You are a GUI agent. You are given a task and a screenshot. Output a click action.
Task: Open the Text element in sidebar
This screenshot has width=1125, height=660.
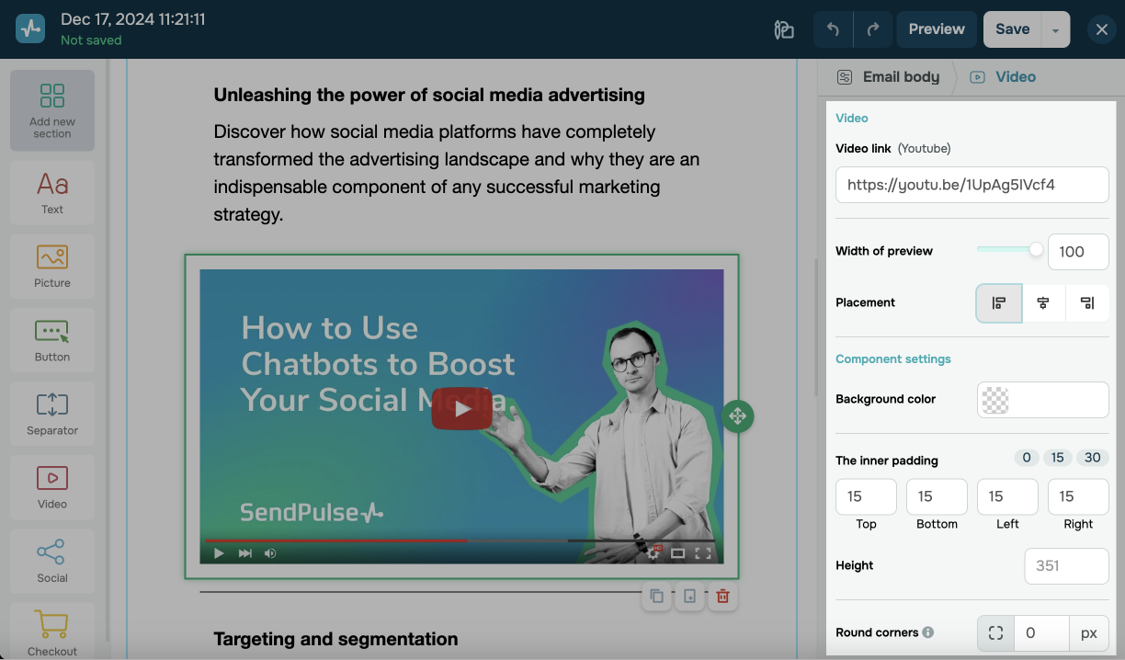(x=52, y=193)
